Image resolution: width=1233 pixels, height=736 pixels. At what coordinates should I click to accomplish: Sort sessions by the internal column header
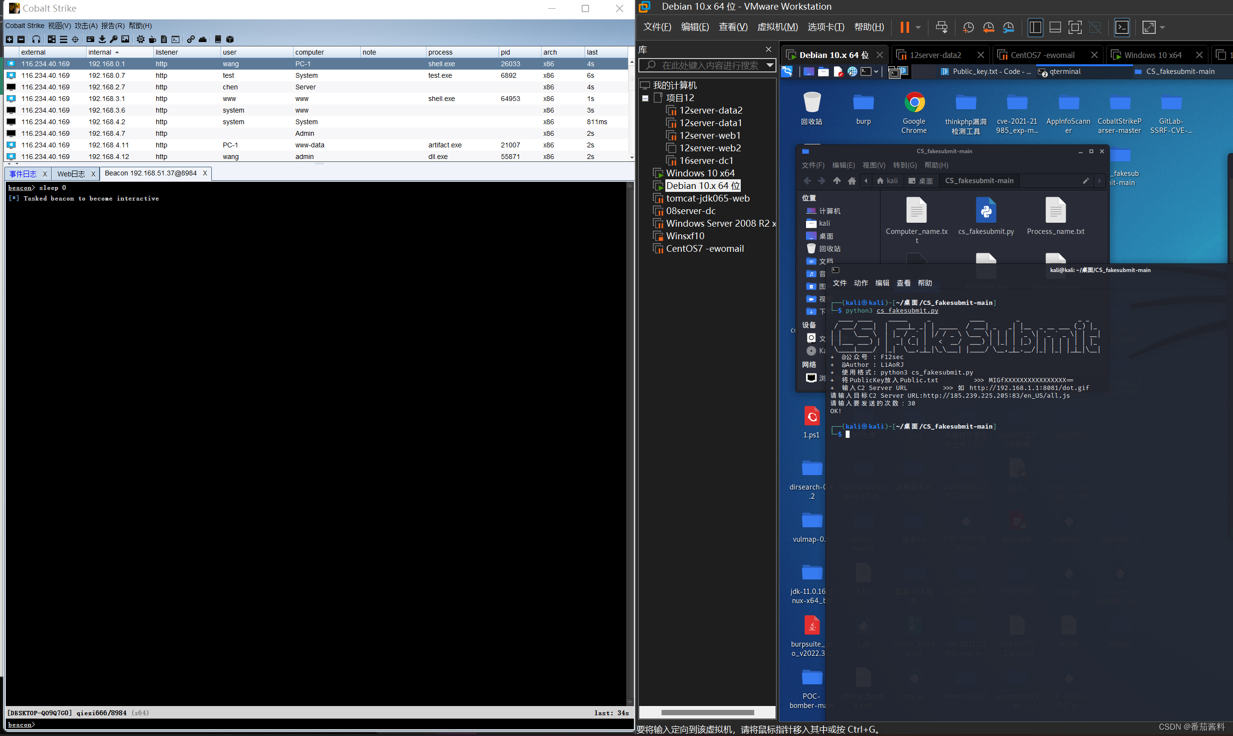click(x=119, y=52)
